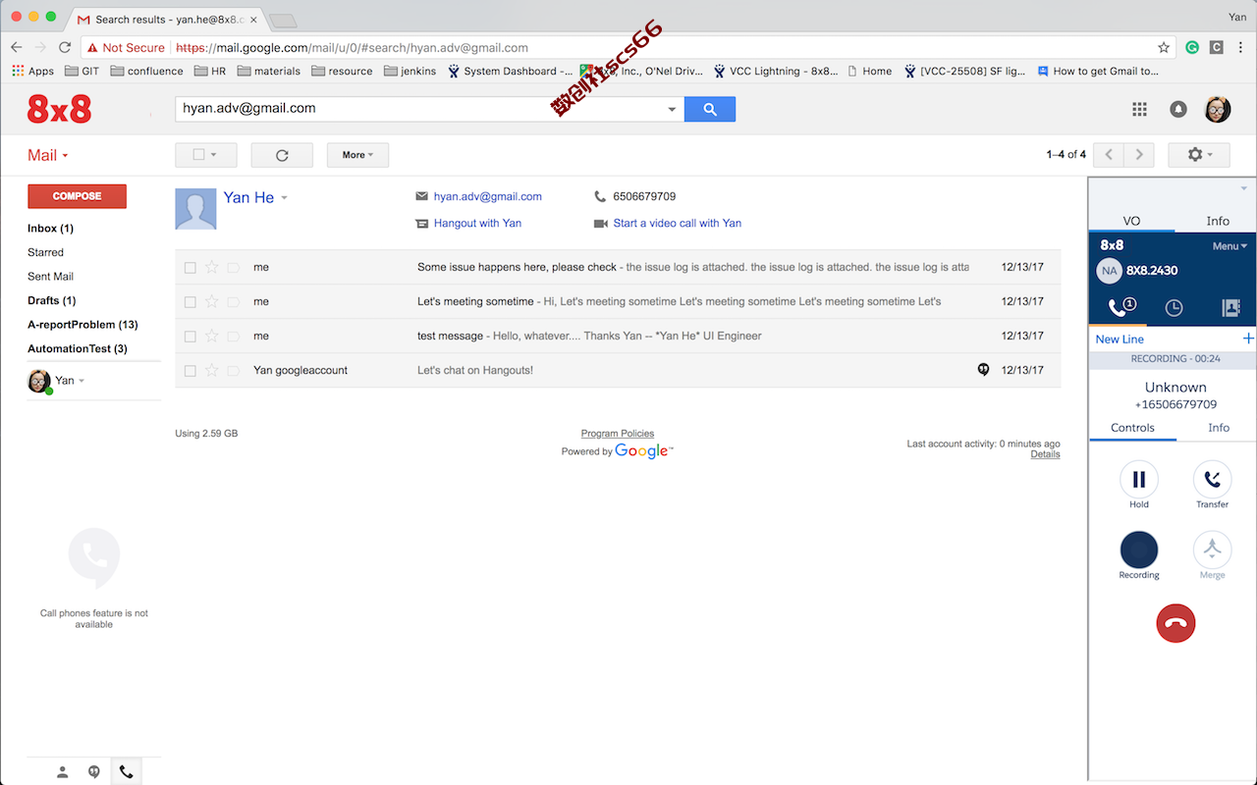Open the settings gear menu
Screen dimensions: 1257x785
[1199, 155]
